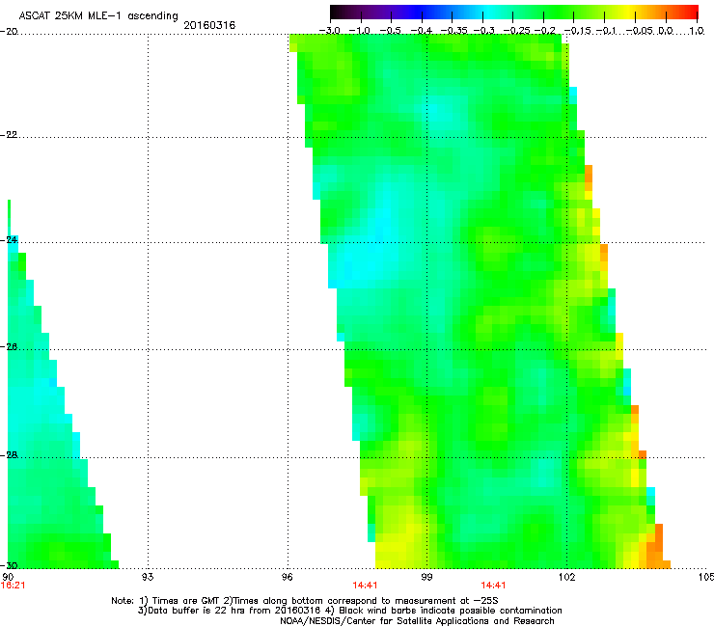Click the NOAA/NESDIS credit line
Viewport: 714px width, 627px height.
tap(417, 621)
